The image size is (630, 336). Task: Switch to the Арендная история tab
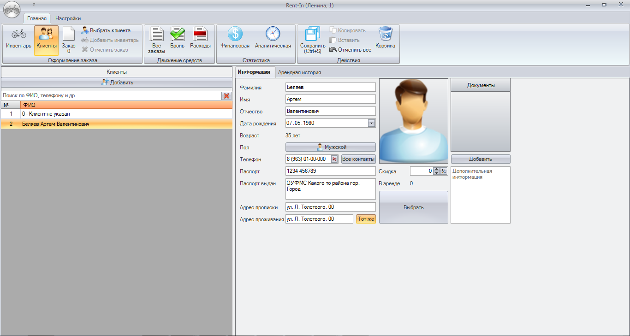[299, 72]
